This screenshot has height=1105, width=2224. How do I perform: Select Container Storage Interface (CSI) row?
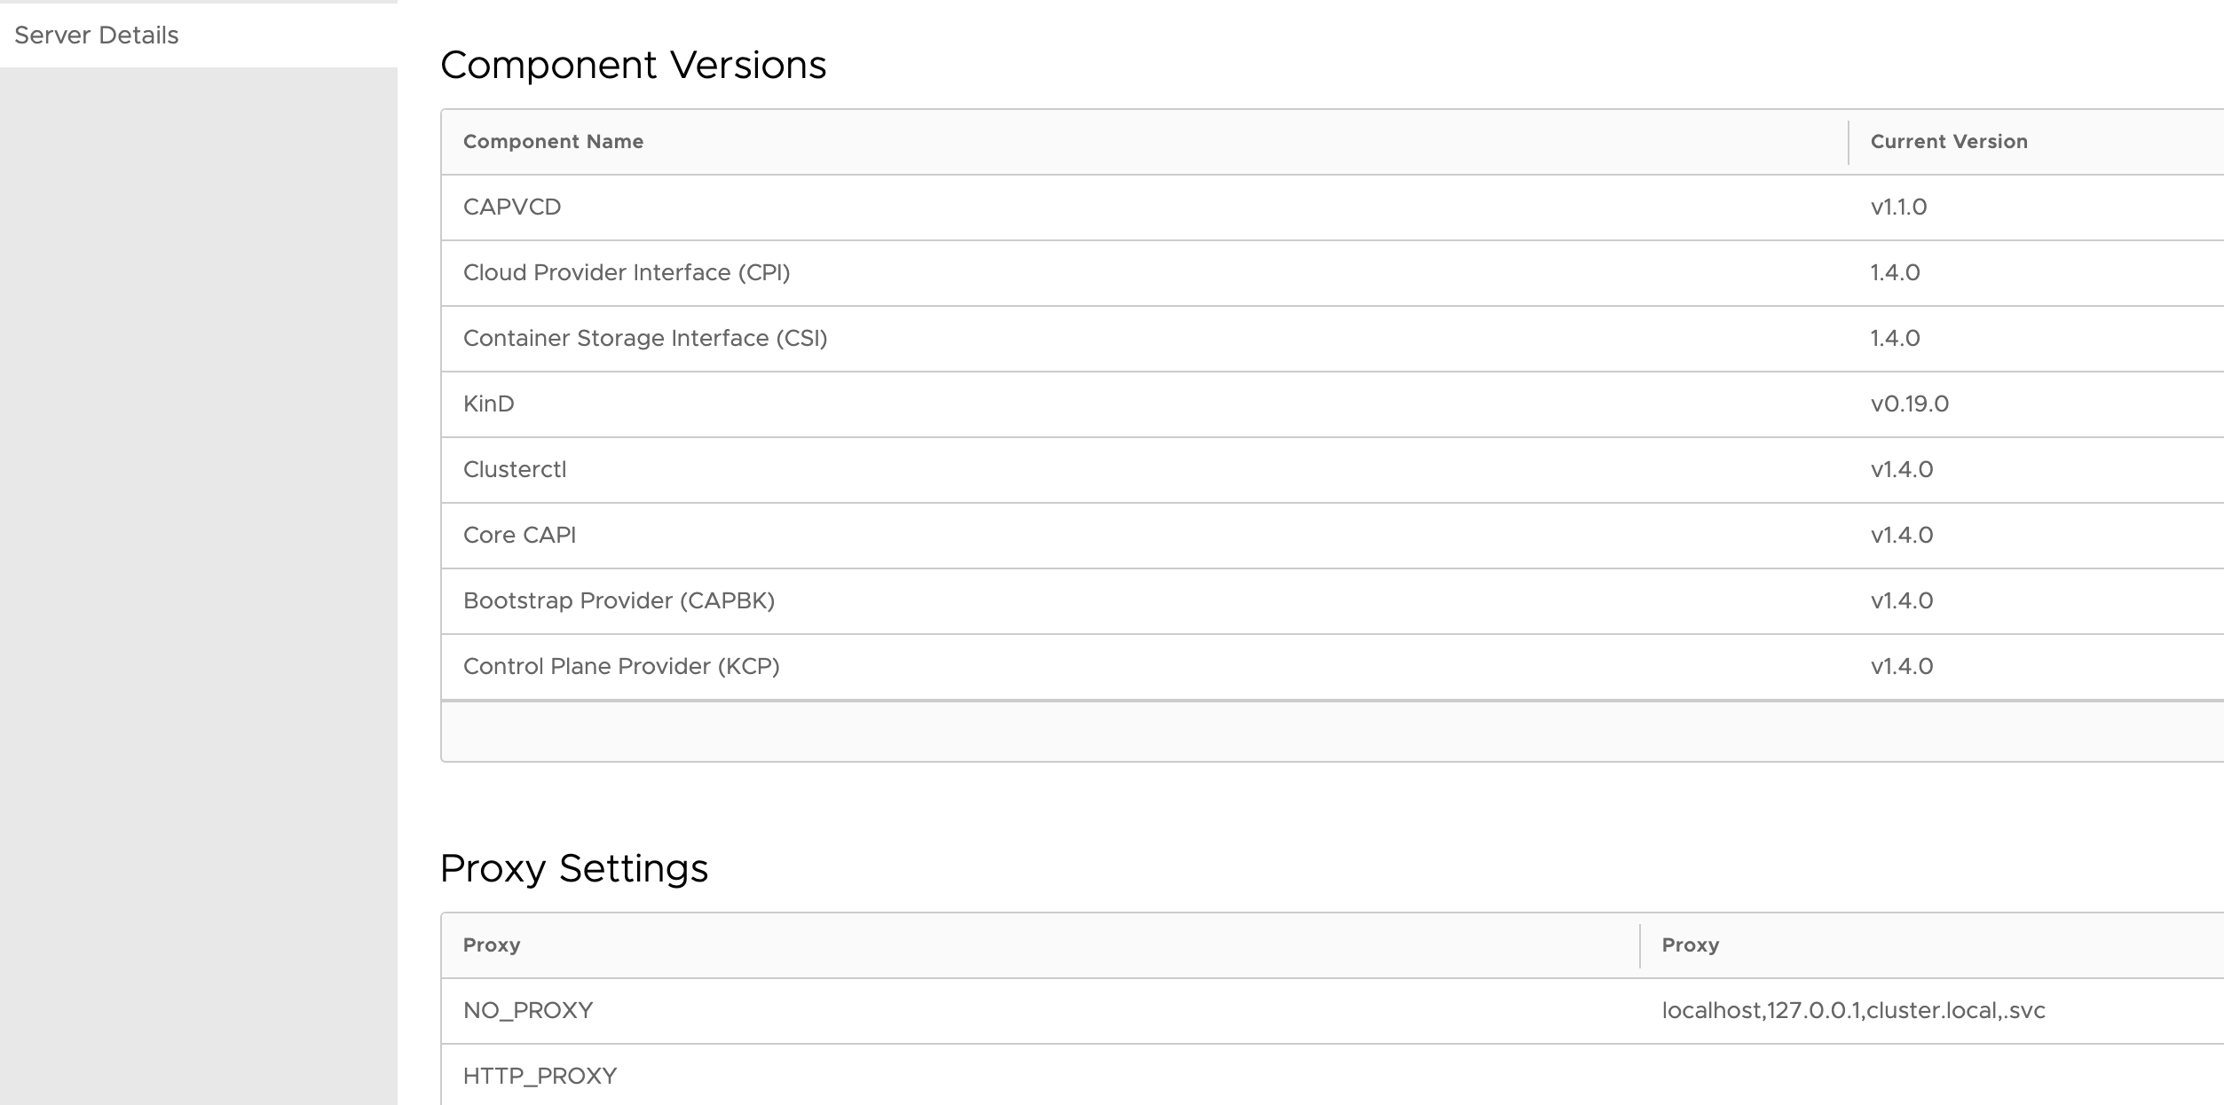point(644,339)
